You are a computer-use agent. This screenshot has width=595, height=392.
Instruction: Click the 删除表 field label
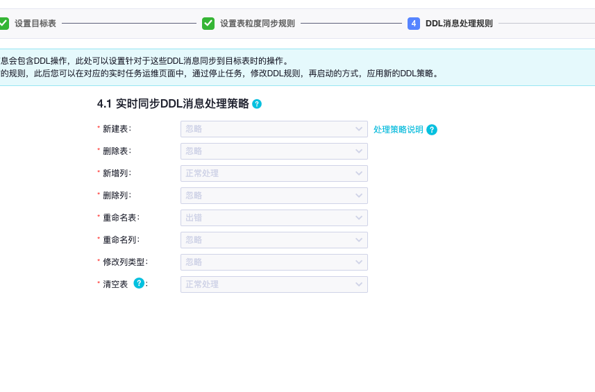pyautogui.click(x=117, y=151)
